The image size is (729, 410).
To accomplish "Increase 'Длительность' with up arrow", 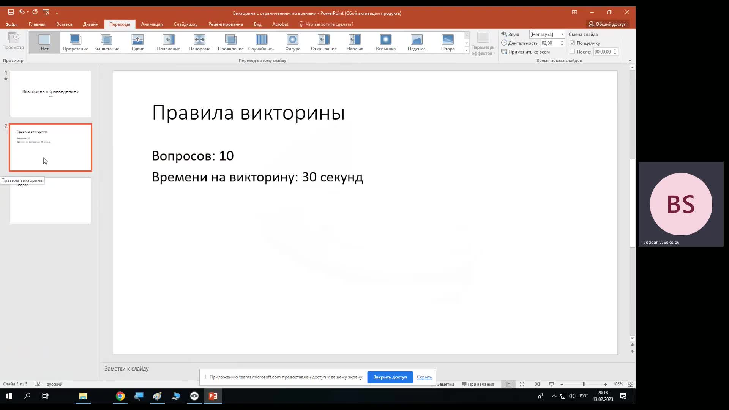I will pyautogui.click(x=562, y=41).
